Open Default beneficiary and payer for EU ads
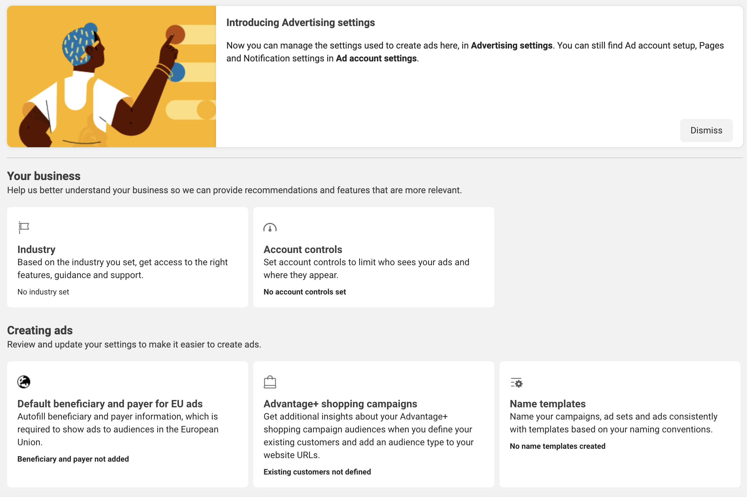747x497 pixels. pyautogui.click(x=110, y=404)
